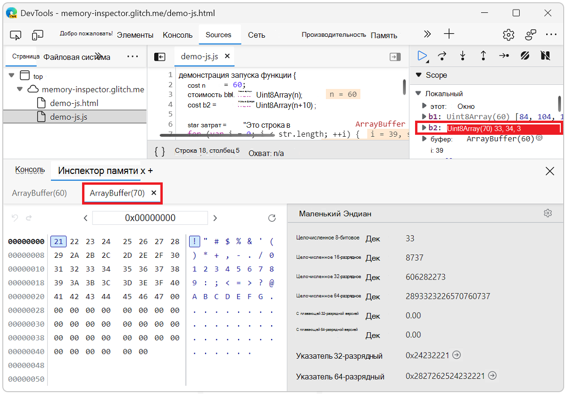
Task: Switch to the Консоль panel tab
Action: coord(29,170)
